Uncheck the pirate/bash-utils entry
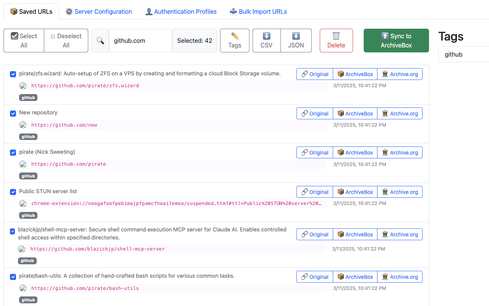The height and width of the screenshot is (306, 489). [13, 277]
